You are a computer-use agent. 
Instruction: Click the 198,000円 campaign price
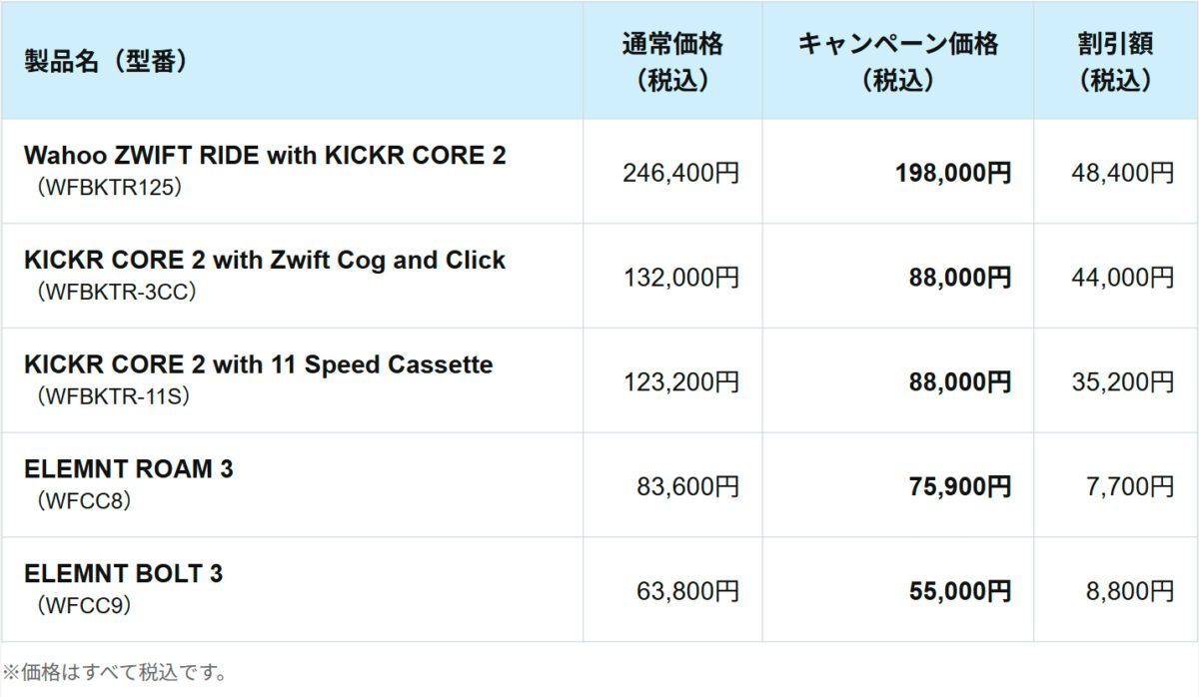click(x=953, y=173)
